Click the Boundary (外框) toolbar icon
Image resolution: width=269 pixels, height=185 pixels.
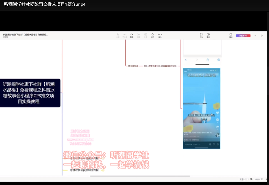coord(145,35)
